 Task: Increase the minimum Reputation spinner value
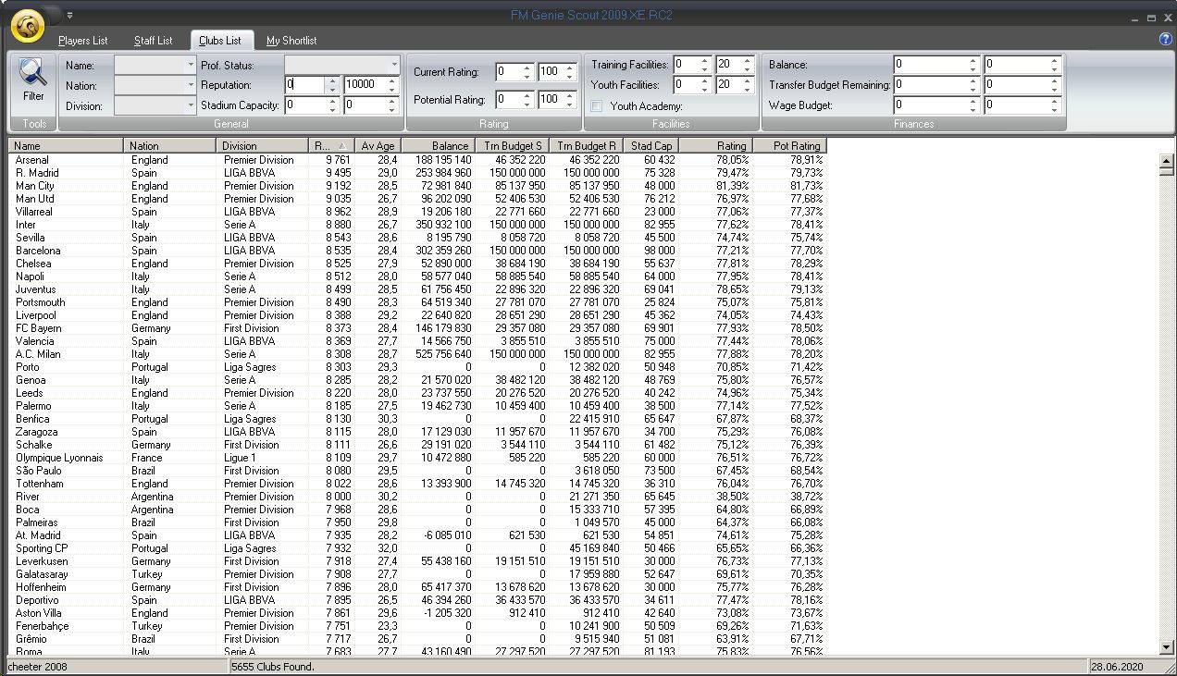(332, 80)
